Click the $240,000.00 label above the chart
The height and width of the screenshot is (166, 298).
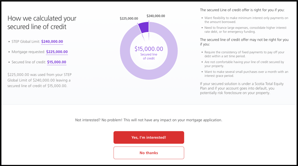(x=156, y=16)
